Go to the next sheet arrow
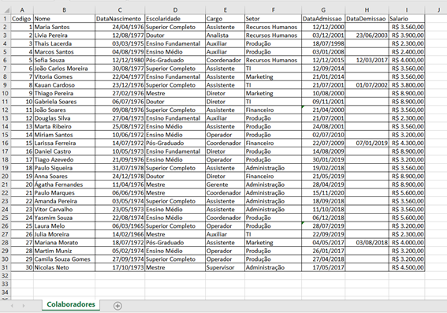 (x=24, y=306)
